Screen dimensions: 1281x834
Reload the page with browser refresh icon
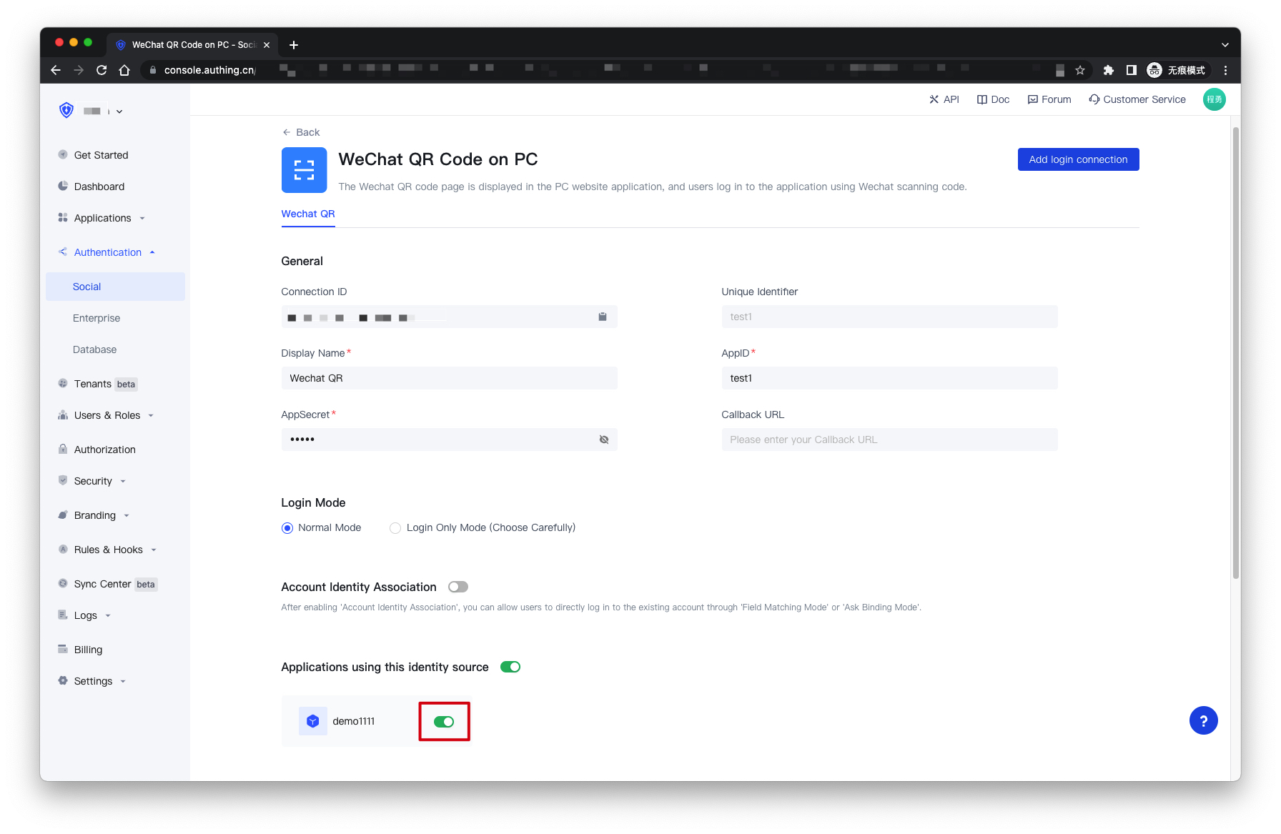pos(102,70)
